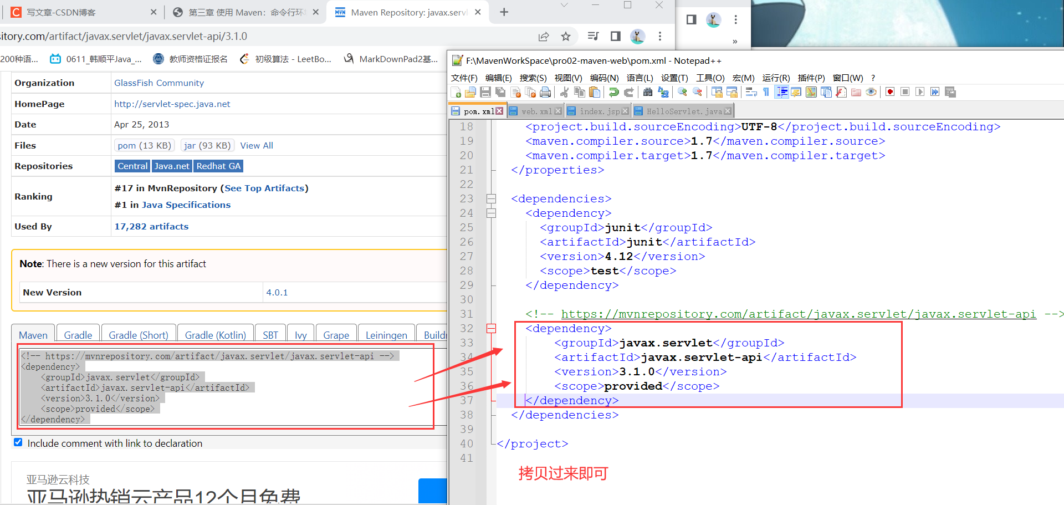Collapse the dependencies fold marker on line 23
Screen dimensions: 1064x505
click(x=491, y=198)
